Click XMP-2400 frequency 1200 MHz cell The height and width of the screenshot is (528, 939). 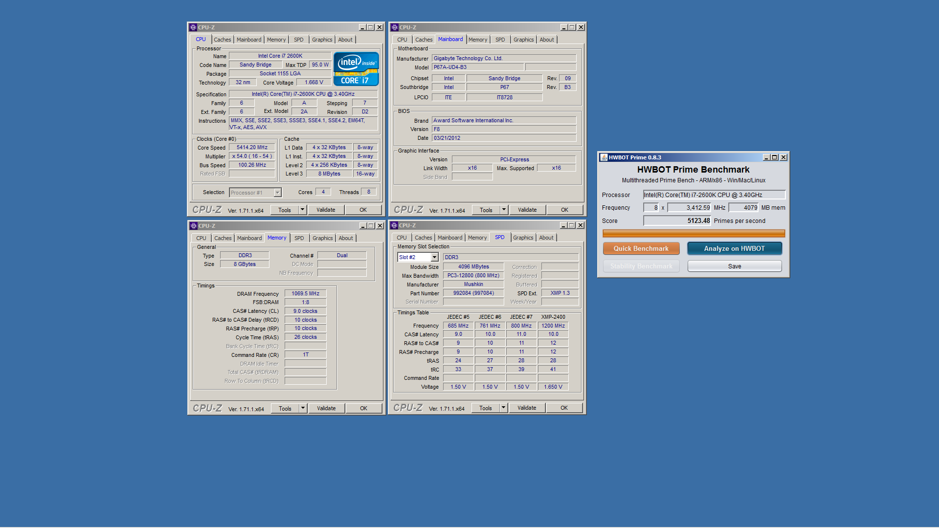click(553, 326)
